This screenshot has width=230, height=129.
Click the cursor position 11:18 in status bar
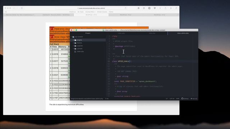pos(107,99)
